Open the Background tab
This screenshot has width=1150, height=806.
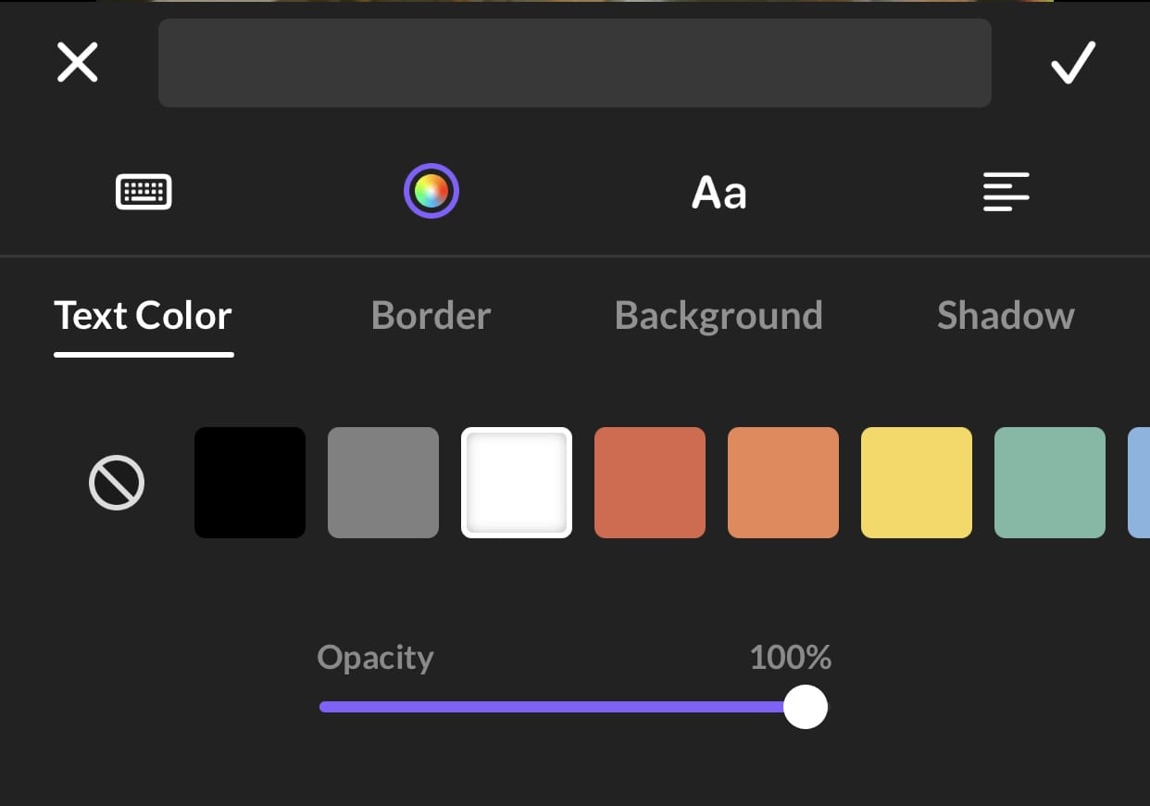point(719,316)
